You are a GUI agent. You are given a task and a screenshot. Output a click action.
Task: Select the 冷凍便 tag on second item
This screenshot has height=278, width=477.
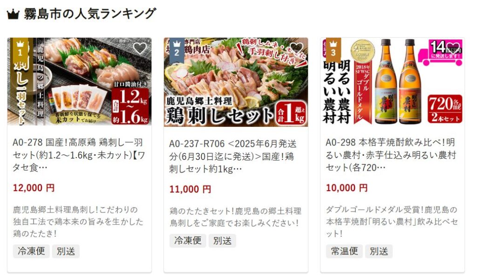188,241
